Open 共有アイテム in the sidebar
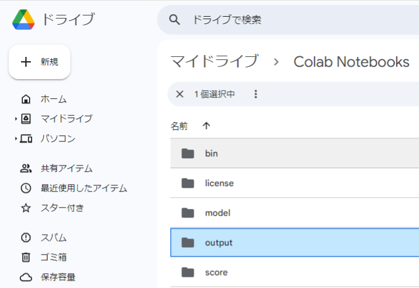 [x=67, y=168]
